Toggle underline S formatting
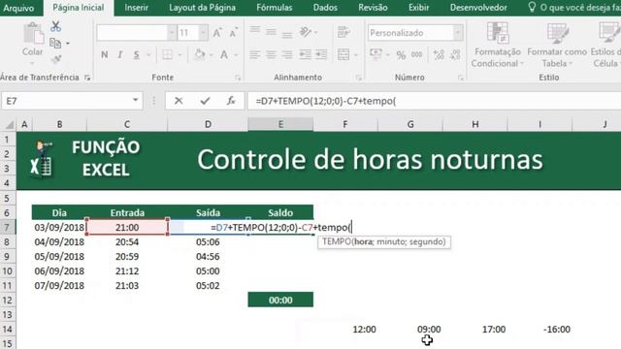Screen dimensions: 621x349 pos(136,54)
